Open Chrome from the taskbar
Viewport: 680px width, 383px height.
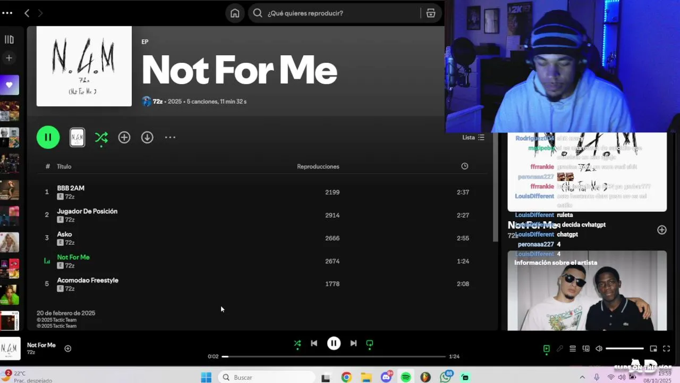pyautogui.click(x=346, y=377)
